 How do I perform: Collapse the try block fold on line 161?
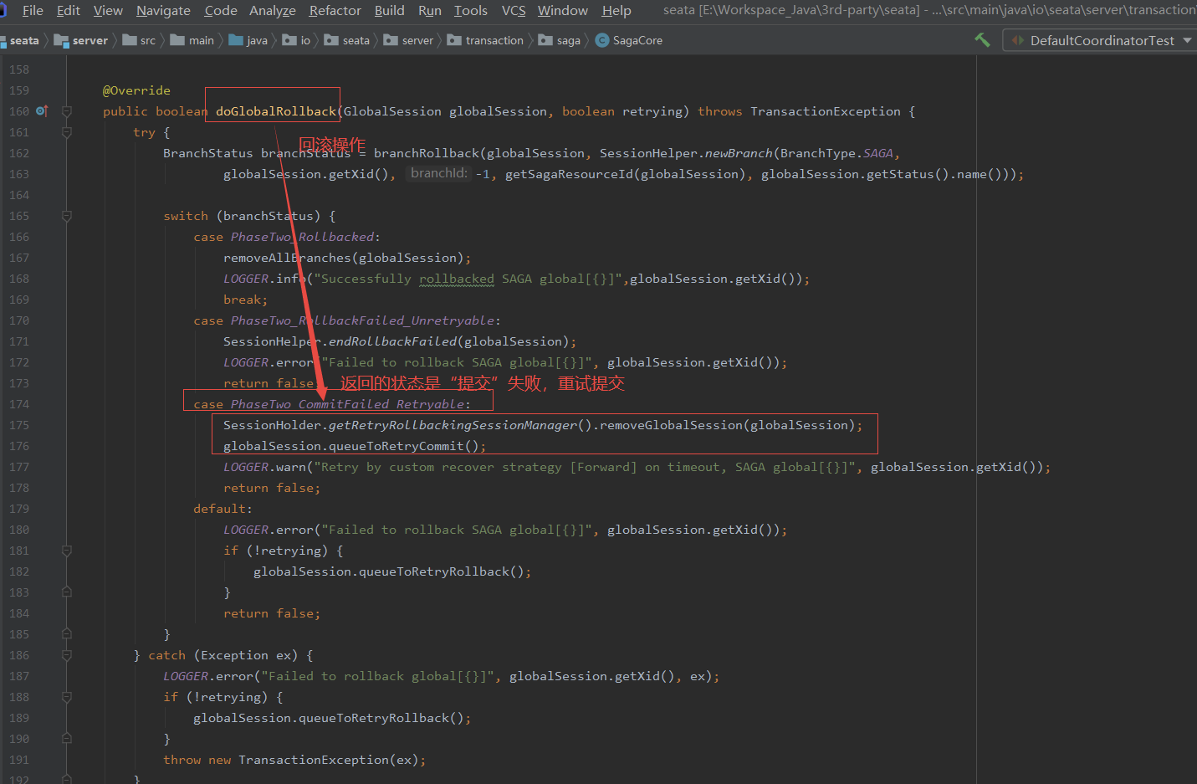point(67,132)
